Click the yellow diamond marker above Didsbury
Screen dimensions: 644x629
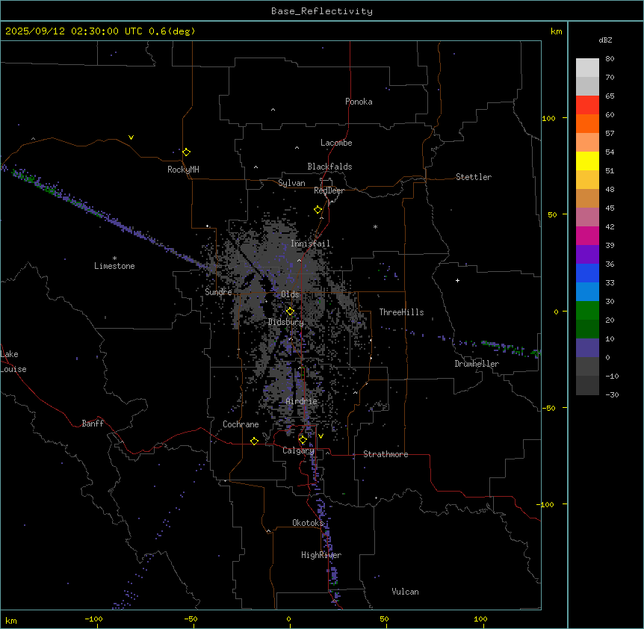coord(290,312)
